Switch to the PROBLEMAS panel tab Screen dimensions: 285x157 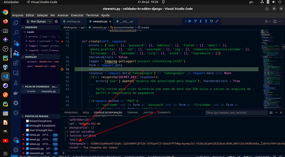71,113
